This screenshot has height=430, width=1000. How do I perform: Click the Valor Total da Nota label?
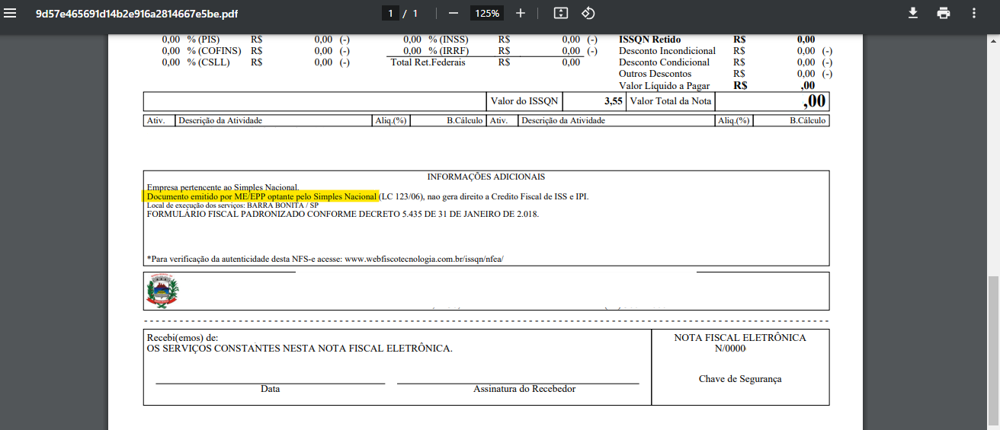(670, 101)
